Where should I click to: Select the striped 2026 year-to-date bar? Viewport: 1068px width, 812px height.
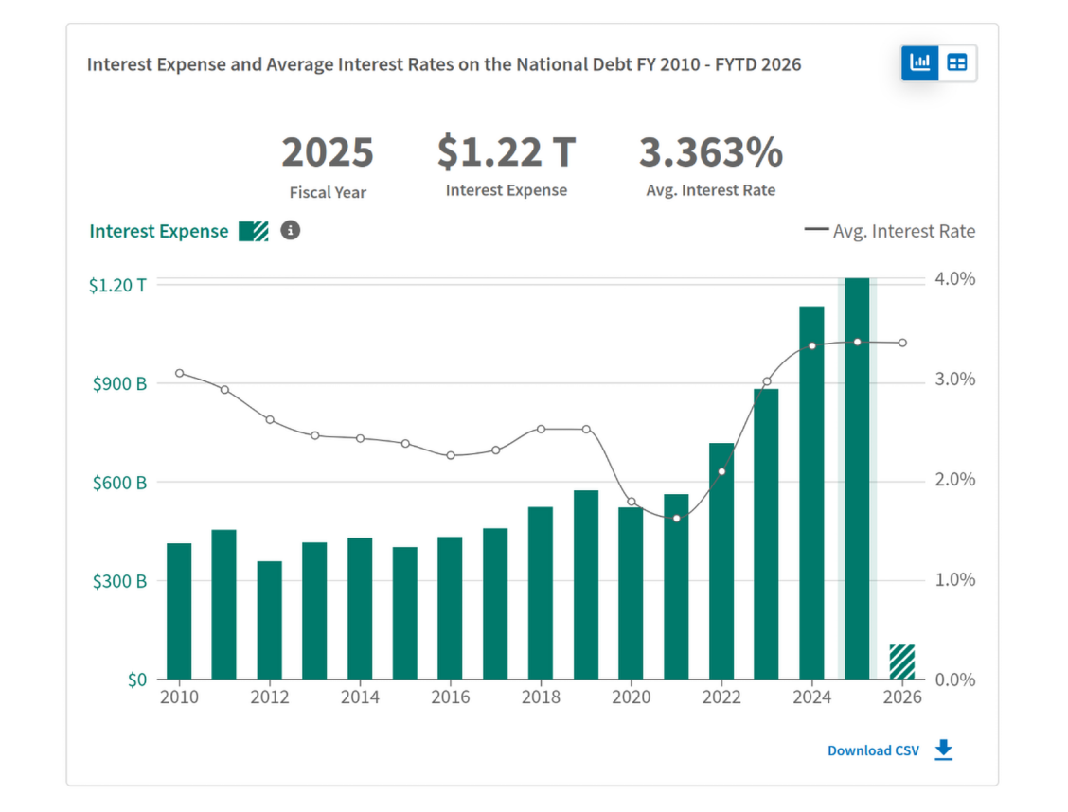pos(902,662)
